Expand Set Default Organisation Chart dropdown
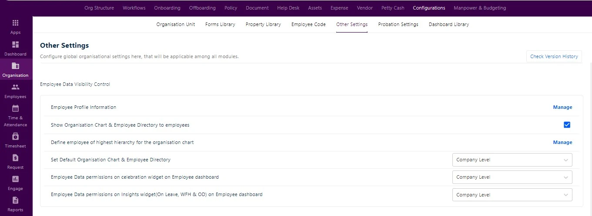 pyautogui.click(x=512, y=160)
